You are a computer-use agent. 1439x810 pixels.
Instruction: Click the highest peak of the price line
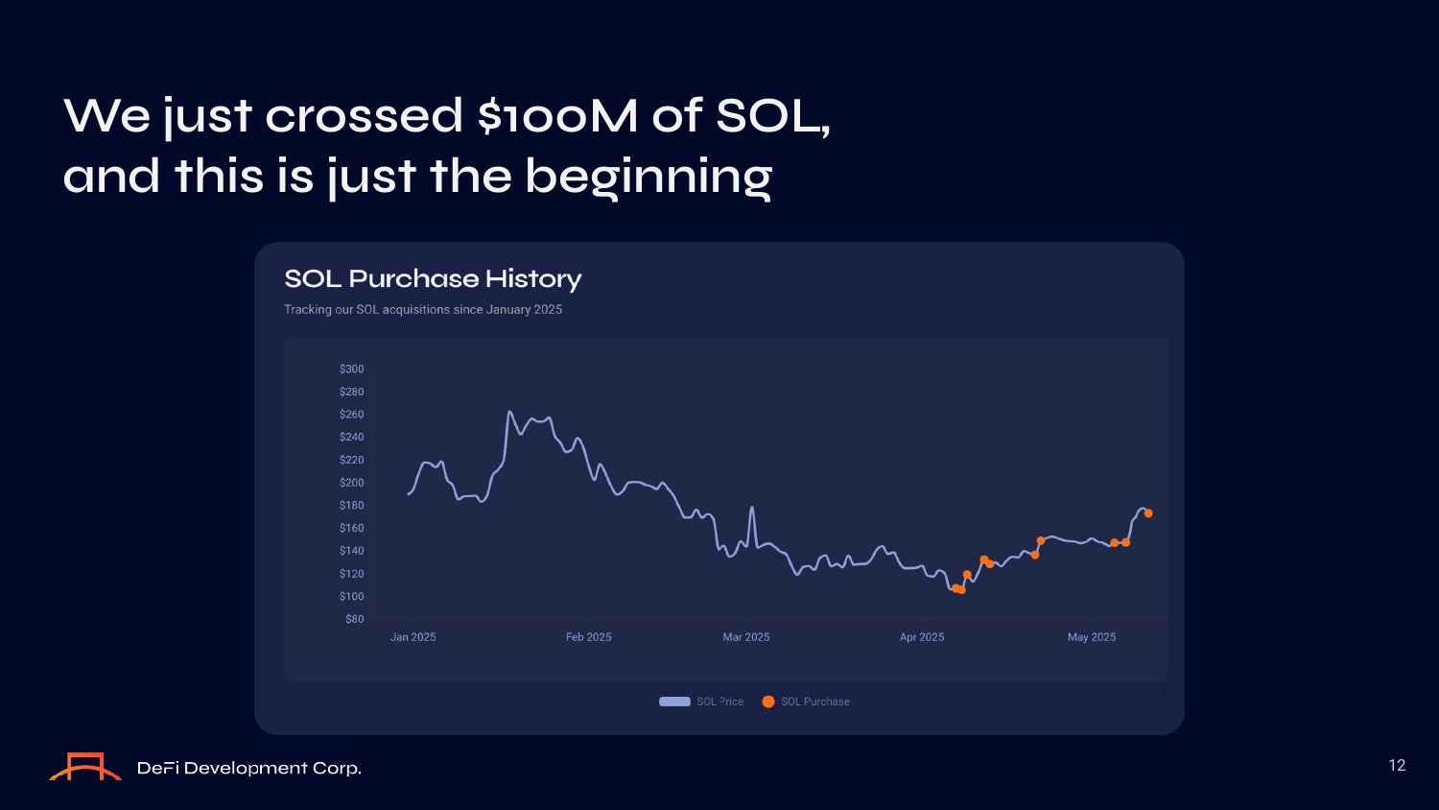[509, 413]
